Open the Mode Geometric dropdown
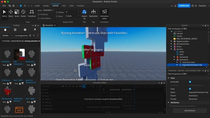 click(x=49, y=10)
